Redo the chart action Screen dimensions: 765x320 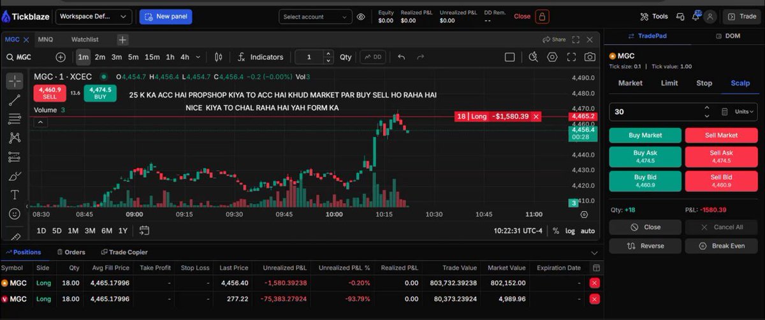420,57
